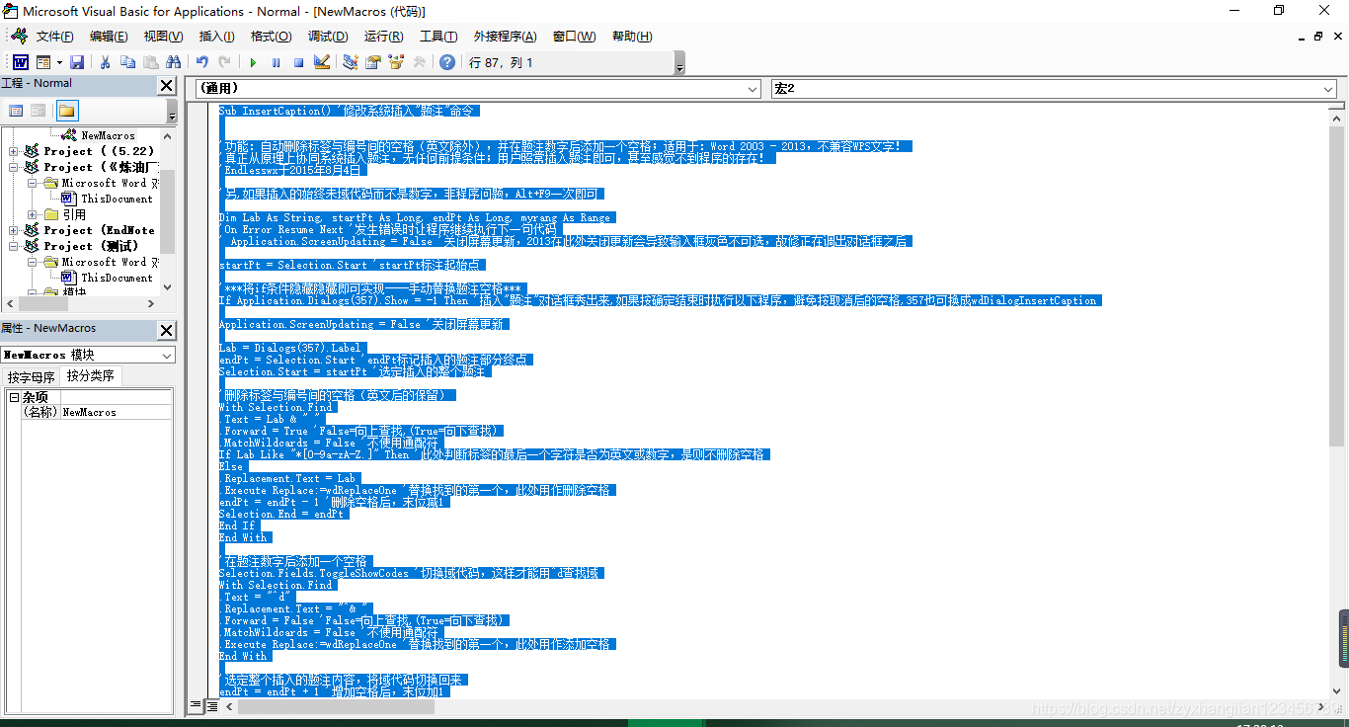
Task: Expand the 引用 folder node
Action: (x=32, y=214)
